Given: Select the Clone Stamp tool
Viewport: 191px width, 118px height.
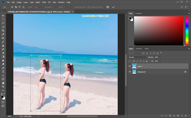Looking at the screenshot, I should 3,45.
